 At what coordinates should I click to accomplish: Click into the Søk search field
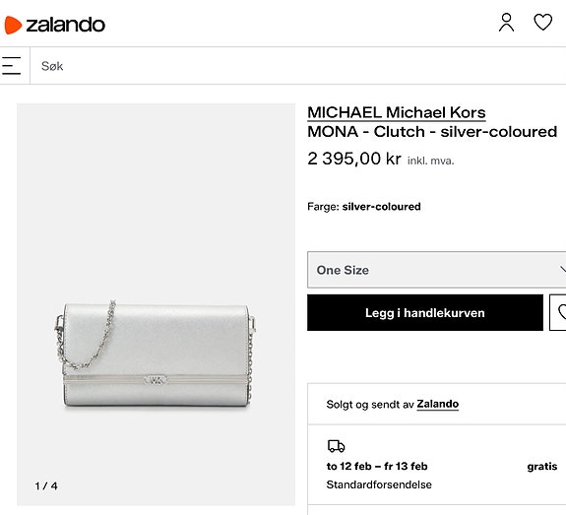(298, 66)
